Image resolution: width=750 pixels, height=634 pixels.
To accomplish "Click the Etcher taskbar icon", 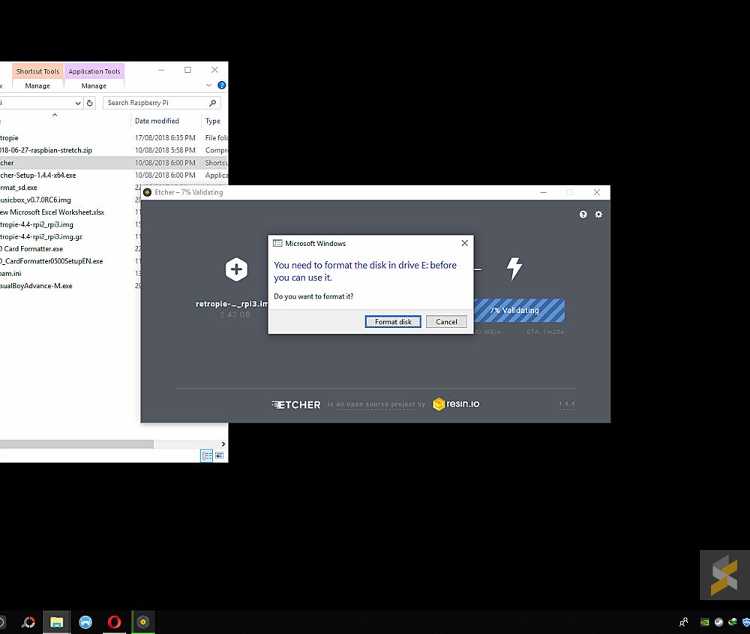I will [143, 622].
